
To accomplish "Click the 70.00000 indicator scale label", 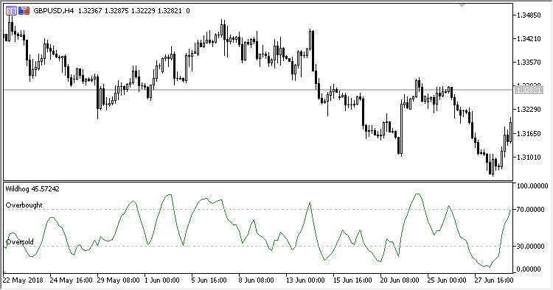I will coord(530,210).
